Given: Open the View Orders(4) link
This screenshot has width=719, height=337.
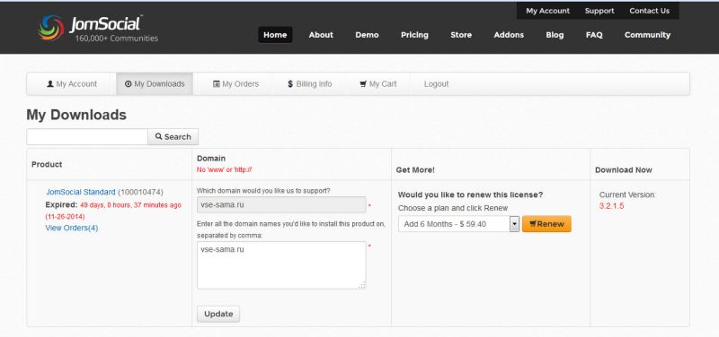Looking at the screenshot, I should point(72,228).
